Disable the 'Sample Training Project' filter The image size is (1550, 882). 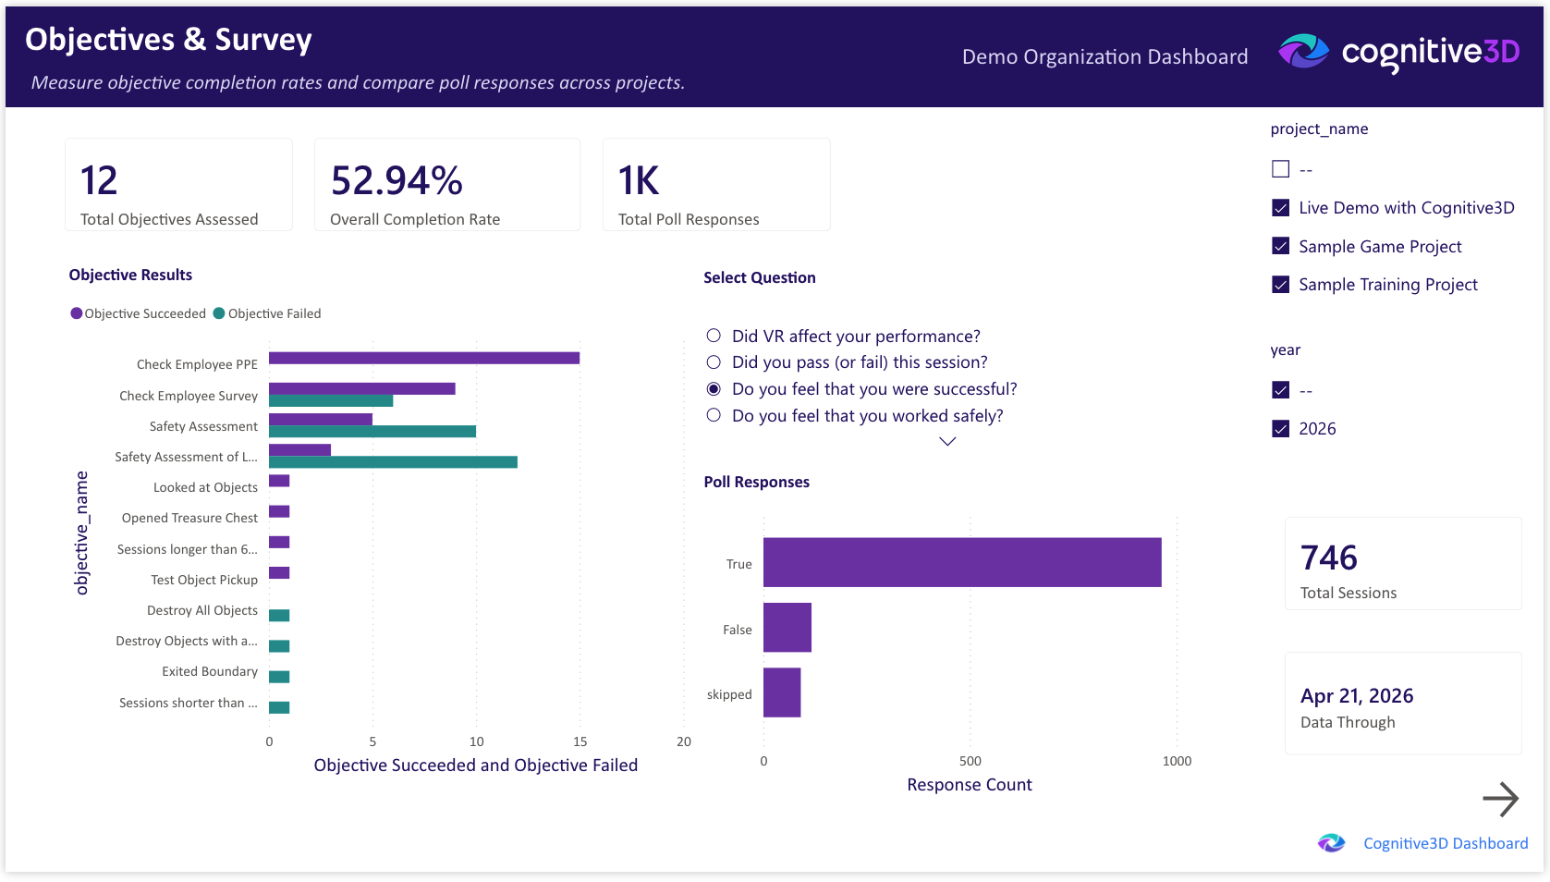click(1280, 284)
